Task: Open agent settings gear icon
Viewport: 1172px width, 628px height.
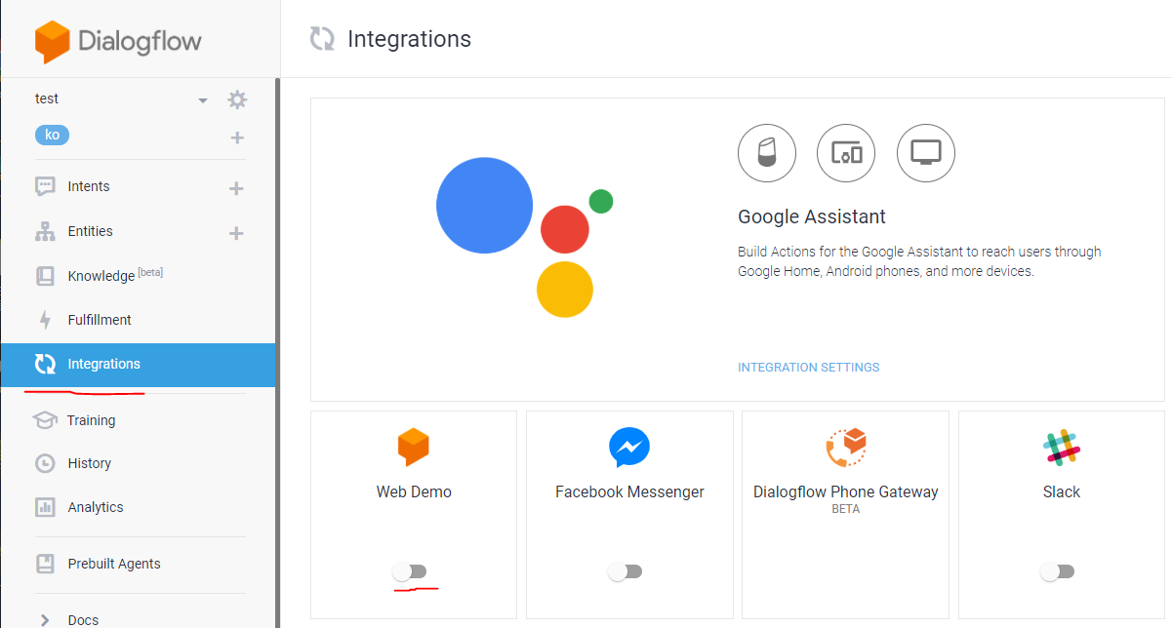Action: tap(237, 99)
